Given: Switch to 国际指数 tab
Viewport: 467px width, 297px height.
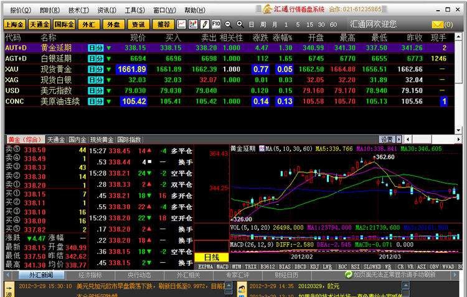Looking at the screenshot, I should coord(129,139).
